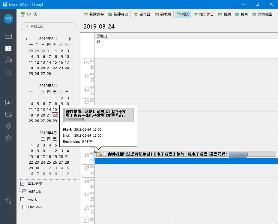Open the mail inbox envelope sidebar icon
Image resolution: width=278 pixels, height=224 pixels.
[x=8, y=36]
